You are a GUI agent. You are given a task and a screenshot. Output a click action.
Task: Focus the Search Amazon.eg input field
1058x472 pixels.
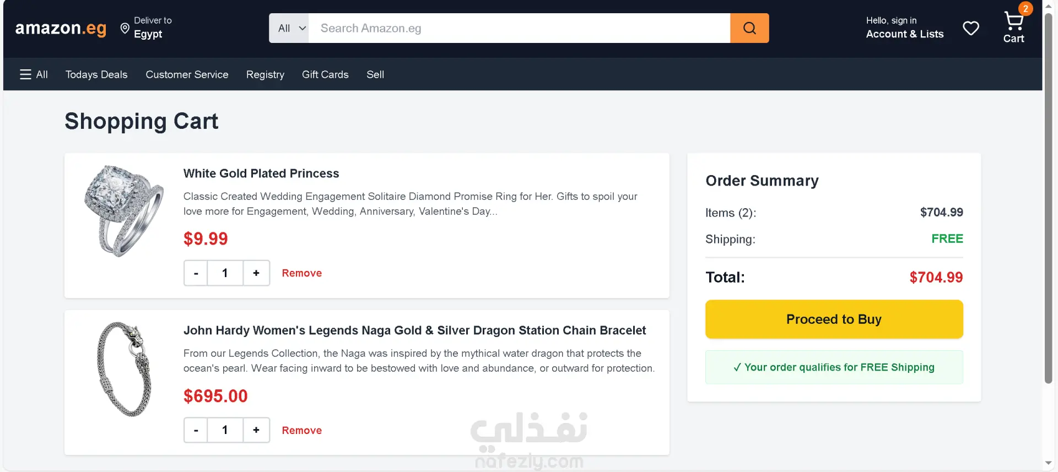click(x=518, y=28)
